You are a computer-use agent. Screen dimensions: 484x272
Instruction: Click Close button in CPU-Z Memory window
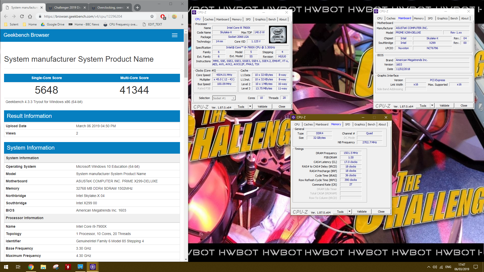point(381,212)
